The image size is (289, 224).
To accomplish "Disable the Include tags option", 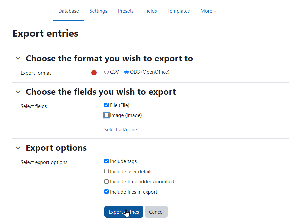I will click(106, 161).
